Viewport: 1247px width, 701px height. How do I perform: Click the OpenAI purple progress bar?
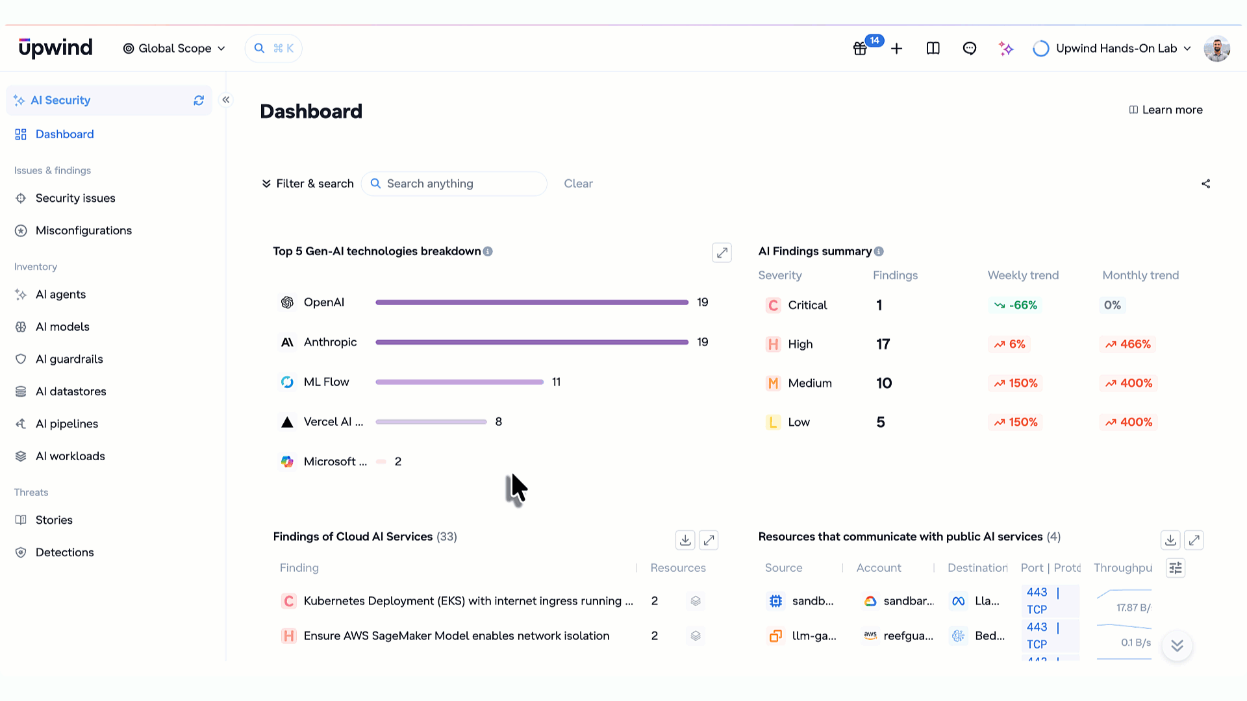coord(532,302)
